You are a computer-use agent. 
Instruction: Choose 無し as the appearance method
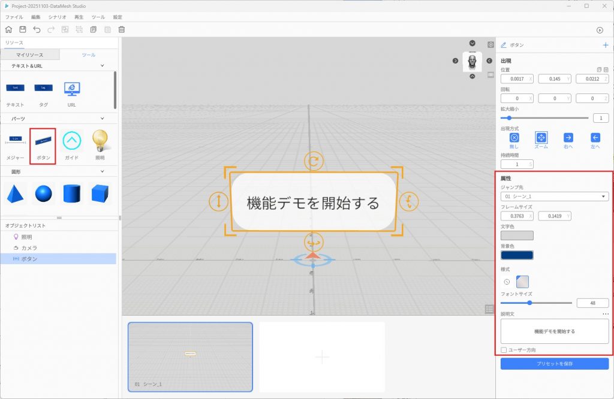pyautogui.click(x=514, y=138)
